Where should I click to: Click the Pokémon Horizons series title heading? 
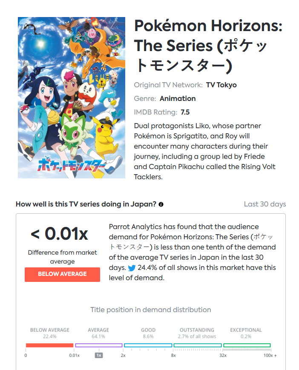[208, 45]
